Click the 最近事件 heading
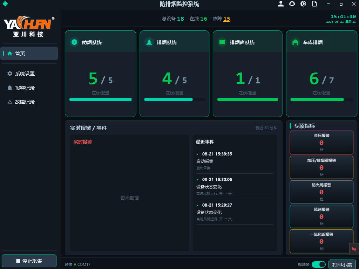This screenshot has height=269, width=359. pos(205,142)
